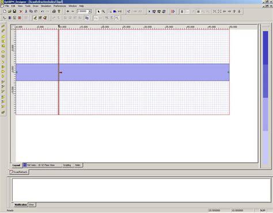
Task: Click the minus zoom-out icon
Action: (x=73, y=12)
